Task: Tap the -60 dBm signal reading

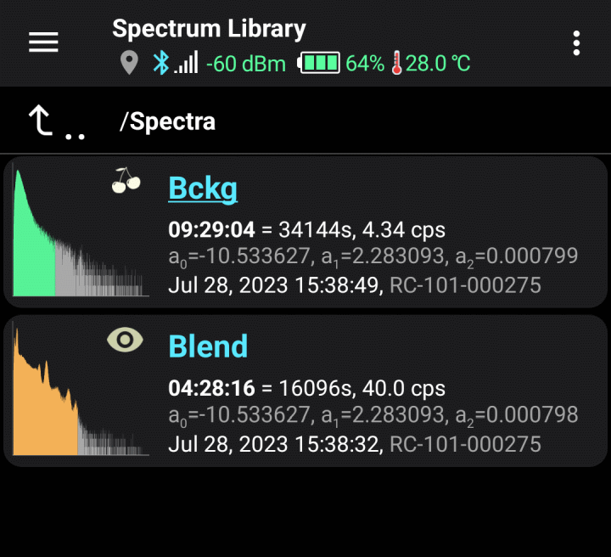Action: (246, 64)
